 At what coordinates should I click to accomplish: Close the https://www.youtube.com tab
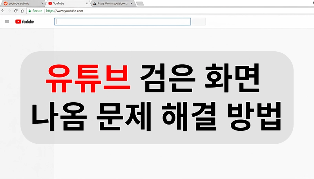pyautogui.click(x=131, y=4)
